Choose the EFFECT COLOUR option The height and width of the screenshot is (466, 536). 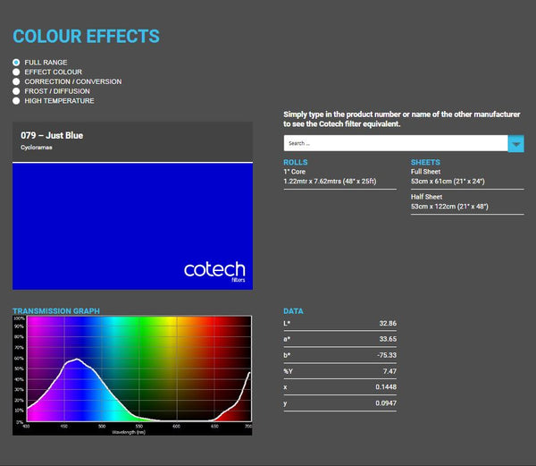click(x=16, y=72)
